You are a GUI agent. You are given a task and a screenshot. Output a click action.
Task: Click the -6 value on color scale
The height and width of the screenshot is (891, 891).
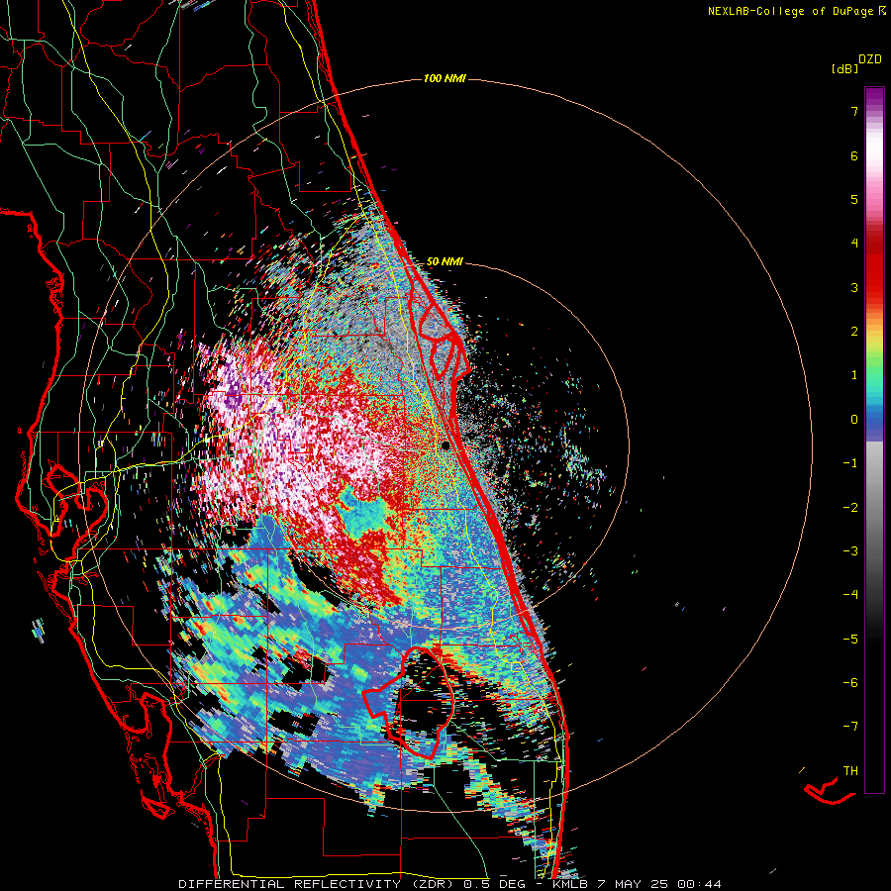(850, 682)
